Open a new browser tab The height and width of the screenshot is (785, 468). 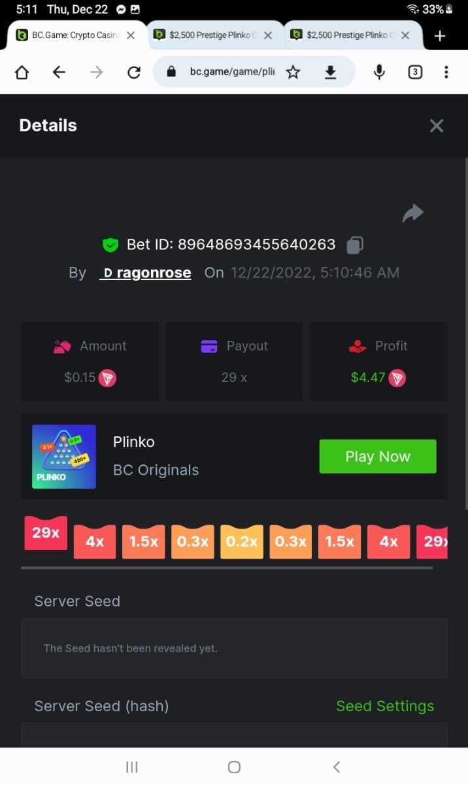pos(440,36)
